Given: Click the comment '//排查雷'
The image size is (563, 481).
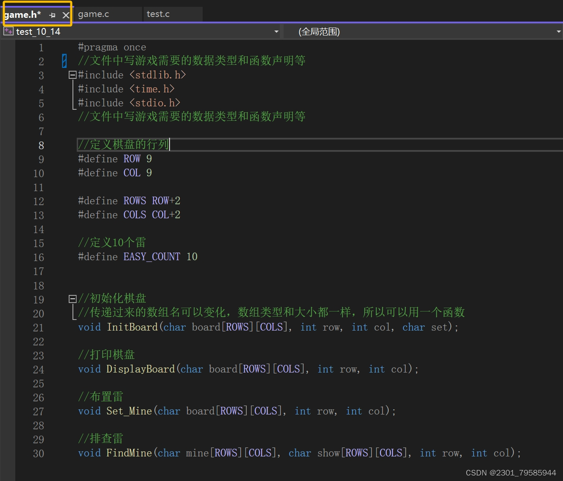Looking at the screenshot, I should pos(100,438).
